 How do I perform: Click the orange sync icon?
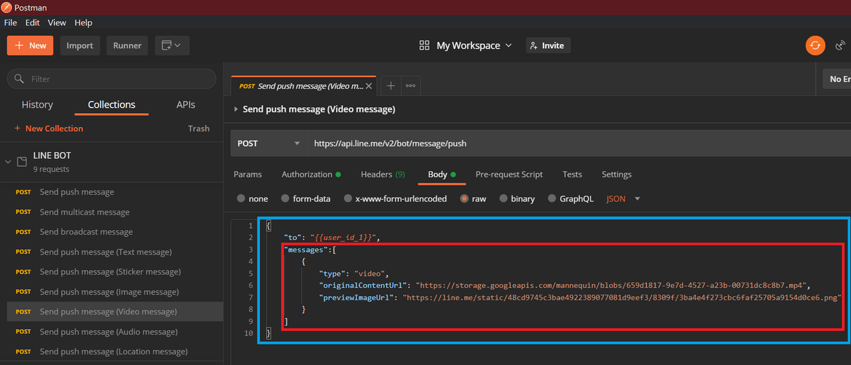[x=815, y=45]
